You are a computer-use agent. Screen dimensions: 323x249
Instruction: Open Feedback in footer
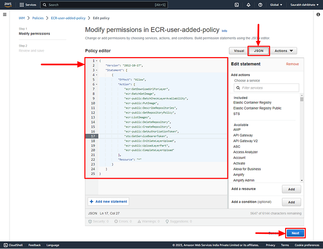(35, 245)
